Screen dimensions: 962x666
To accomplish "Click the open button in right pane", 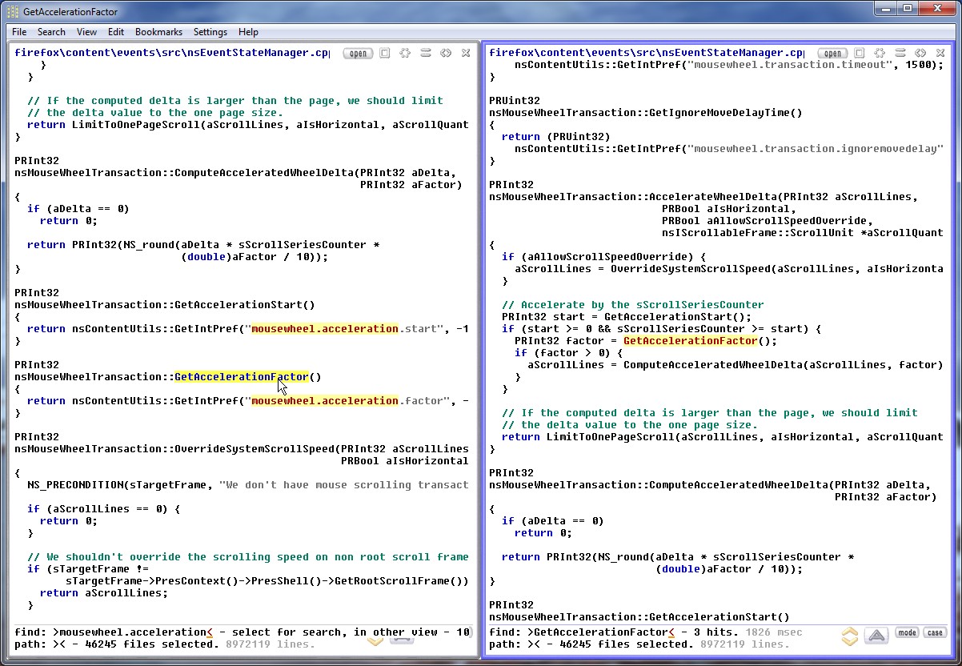I will click(832, 54).
